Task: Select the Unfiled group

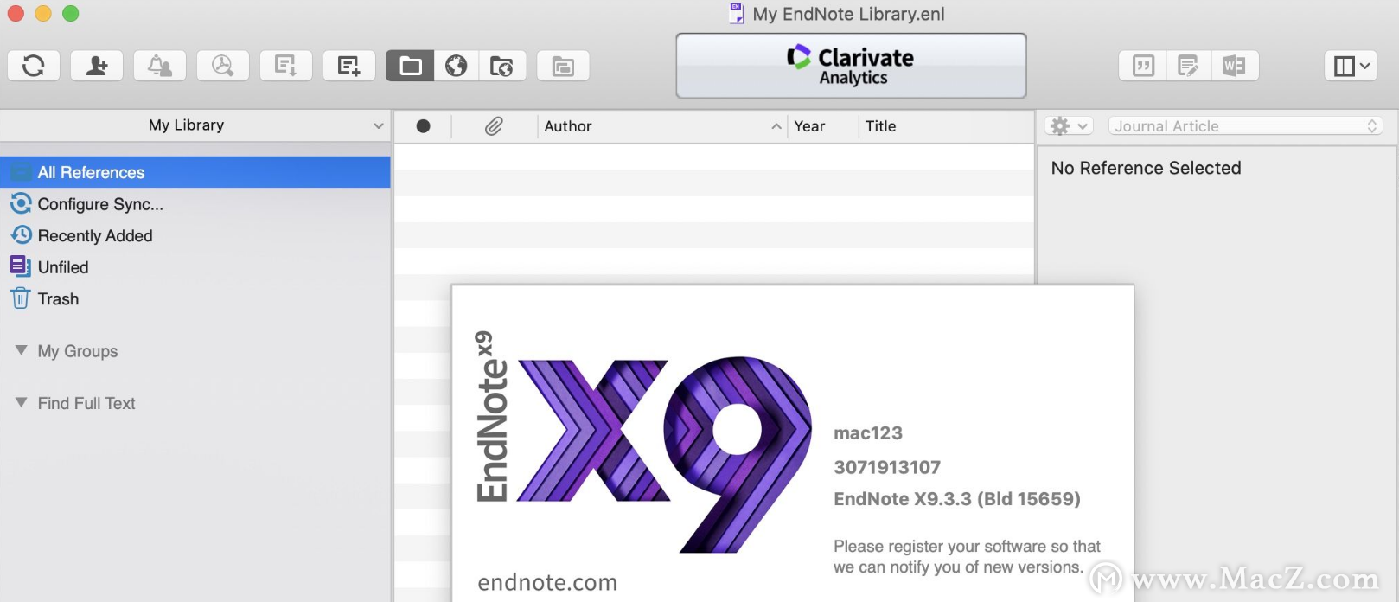Action: pyautogui.click(x=63, y=267)
